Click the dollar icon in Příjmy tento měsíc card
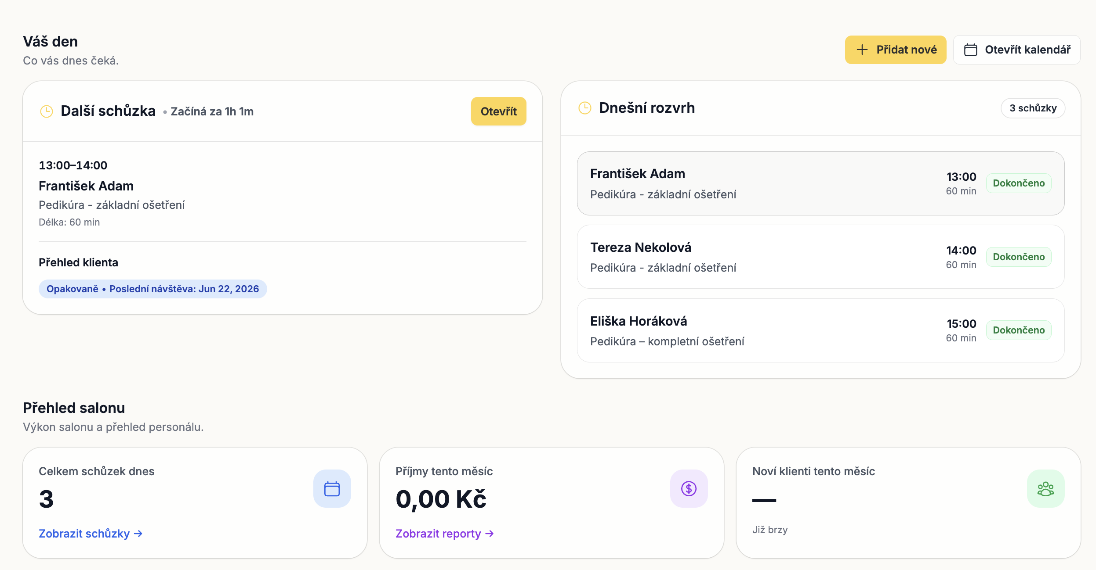Viewport: 1096px width, 570px height. (689, 488)
